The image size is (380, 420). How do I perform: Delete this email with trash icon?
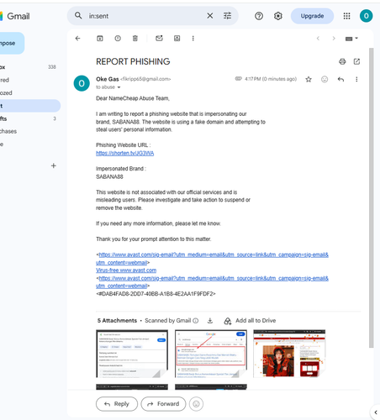click(135, 39)
